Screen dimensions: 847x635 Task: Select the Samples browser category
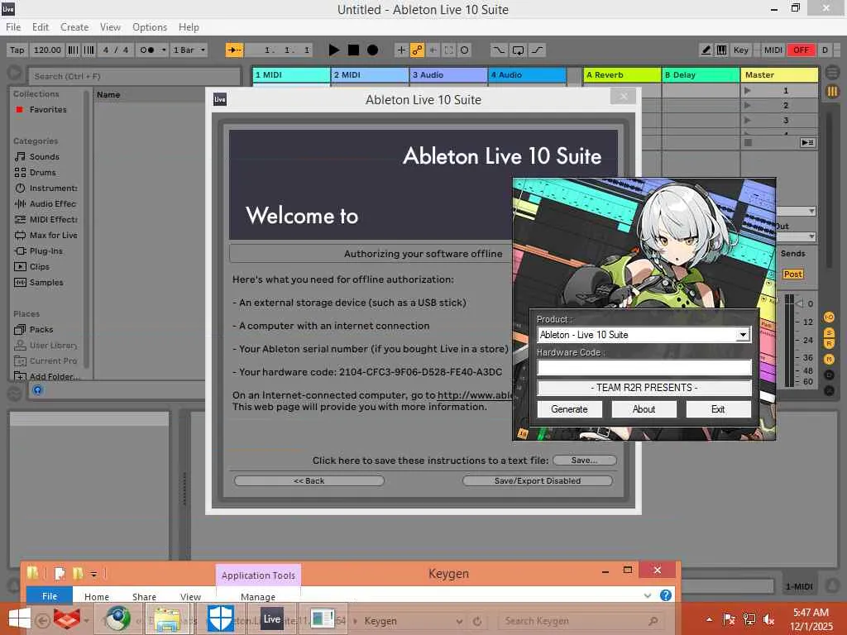46,282
